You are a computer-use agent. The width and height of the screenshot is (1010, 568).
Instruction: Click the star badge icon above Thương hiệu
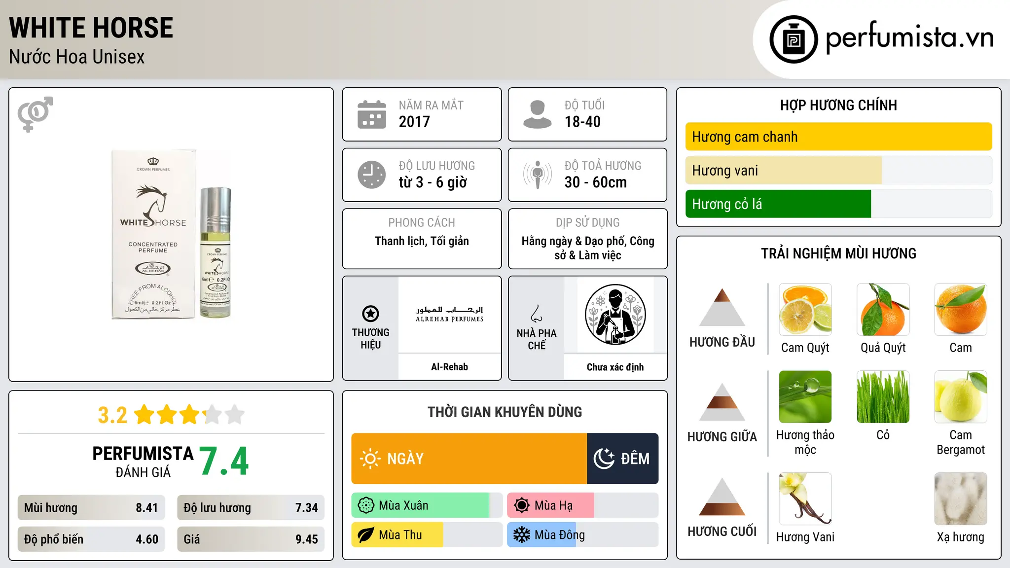point(370,314)
